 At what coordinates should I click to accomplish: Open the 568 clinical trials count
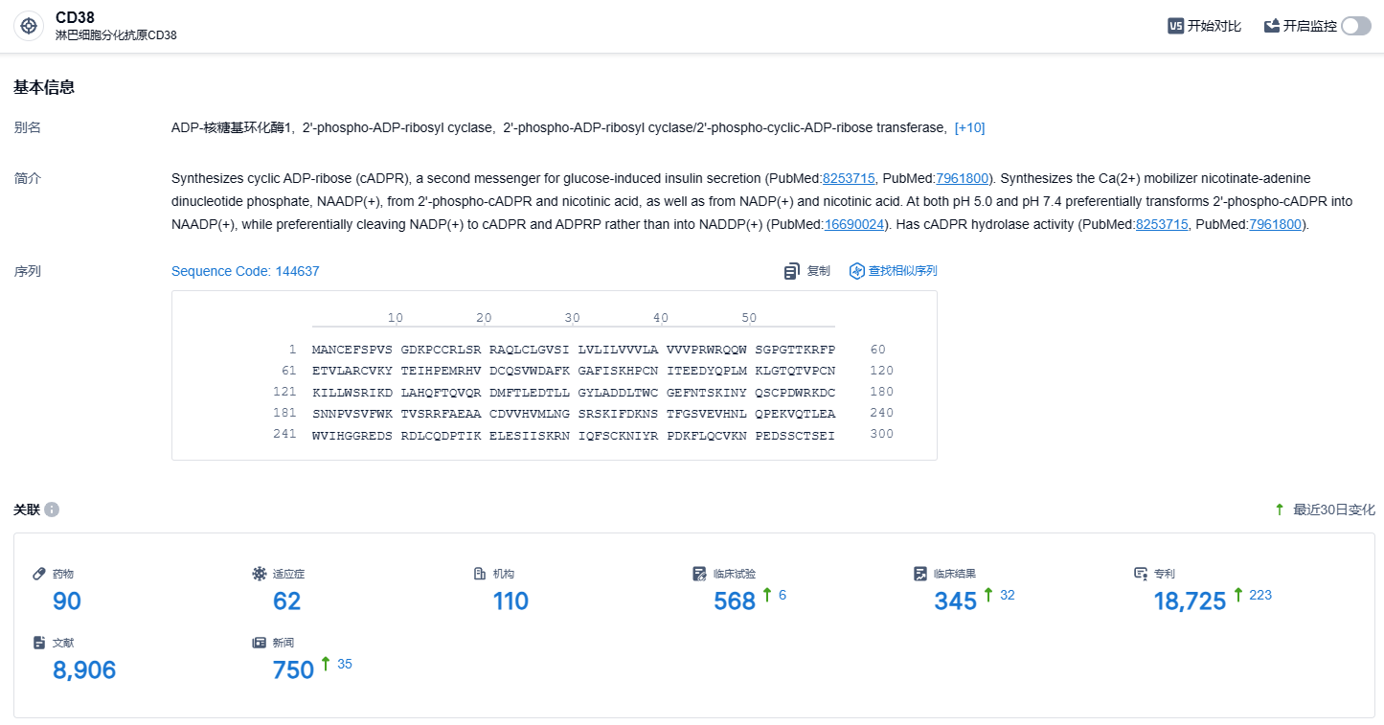pyautogui.click(x=735, y=601)
